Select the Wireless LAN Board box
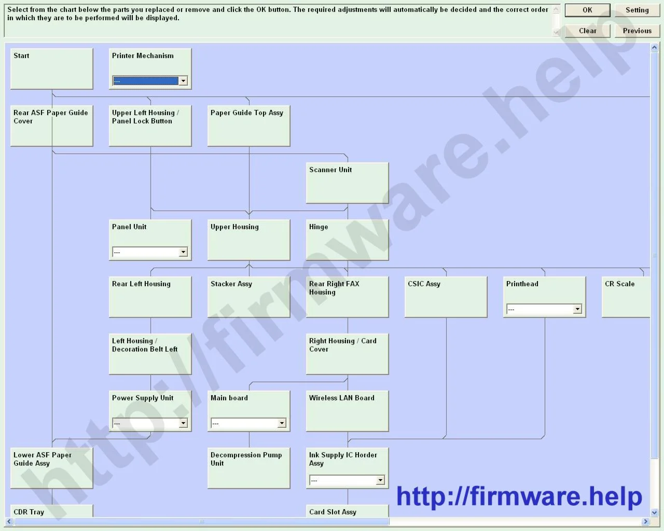 [x=347, y=411]
